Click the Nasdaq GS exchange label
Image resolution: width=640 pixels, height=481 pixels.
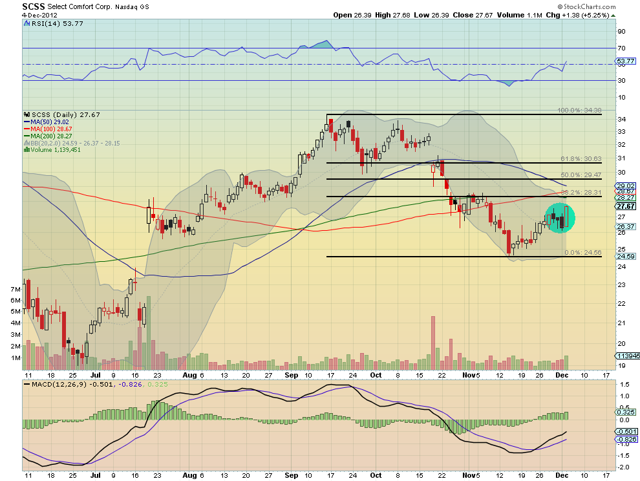tap(132, 7)
